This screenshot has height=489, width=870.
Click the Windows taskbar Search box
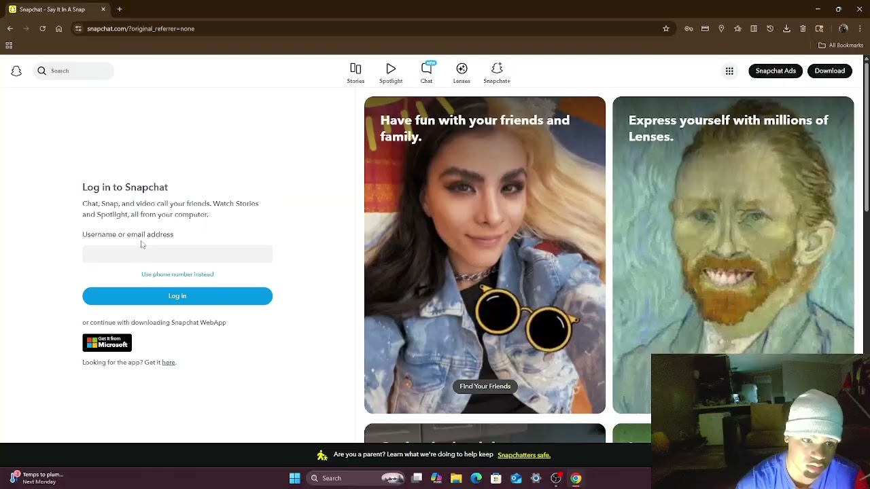click(x=355, y=478)
